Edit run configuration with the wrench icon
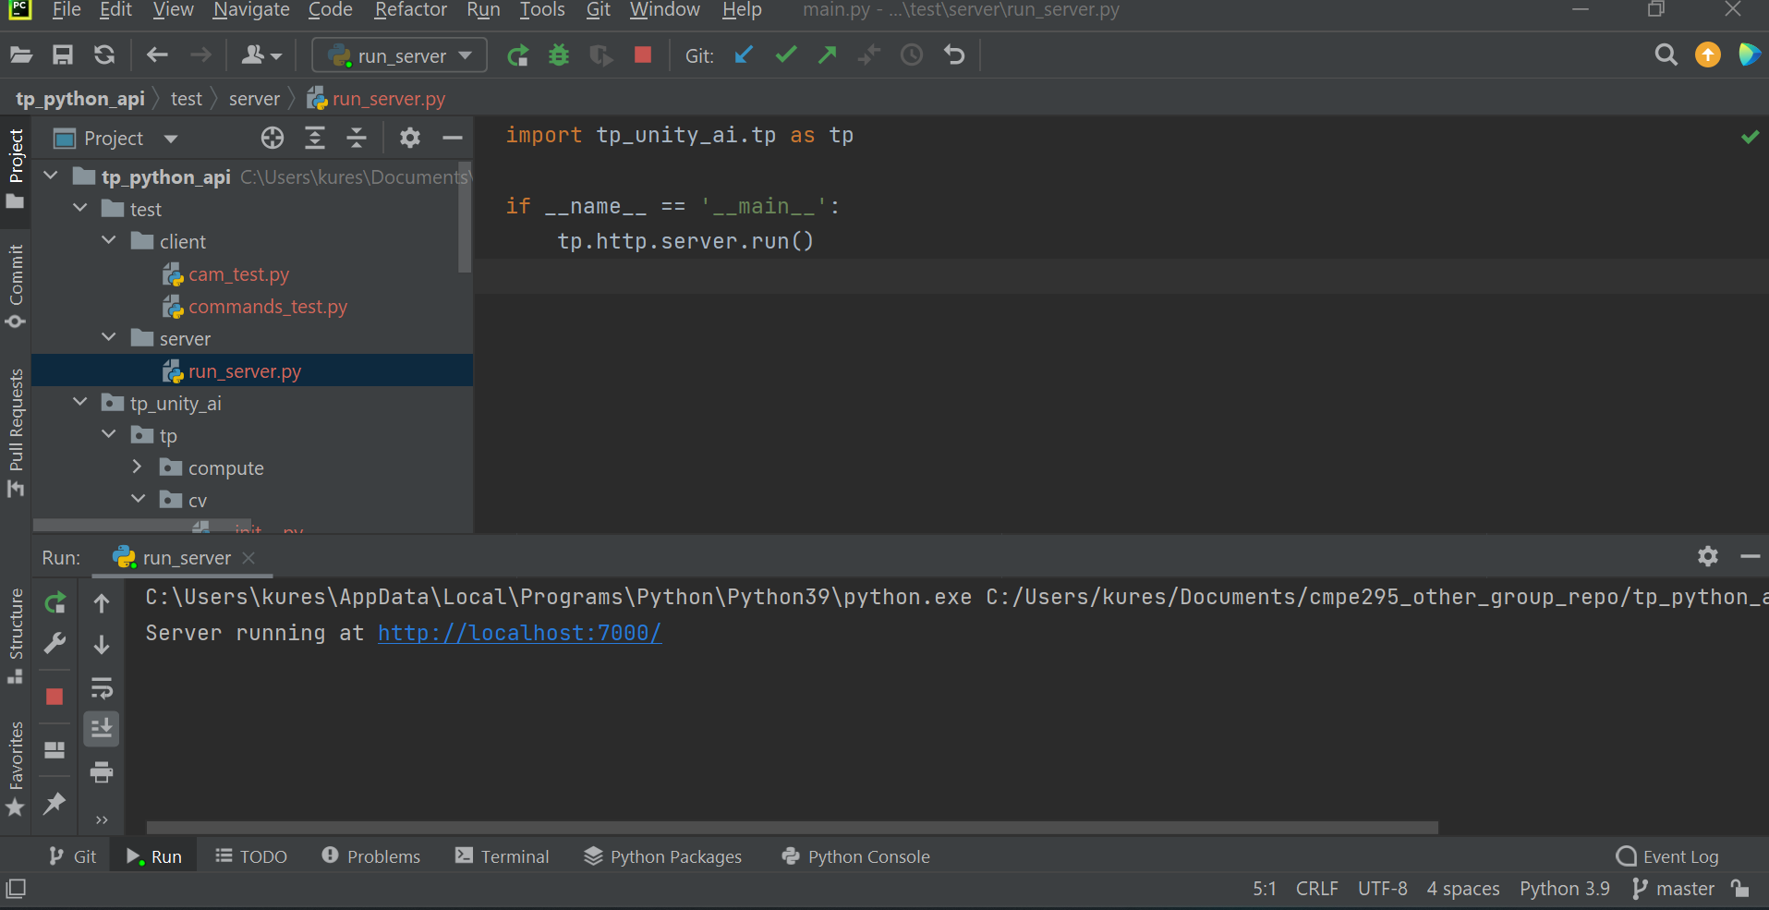This screenshot has width=1769, height=910. [x=55, y=644]
